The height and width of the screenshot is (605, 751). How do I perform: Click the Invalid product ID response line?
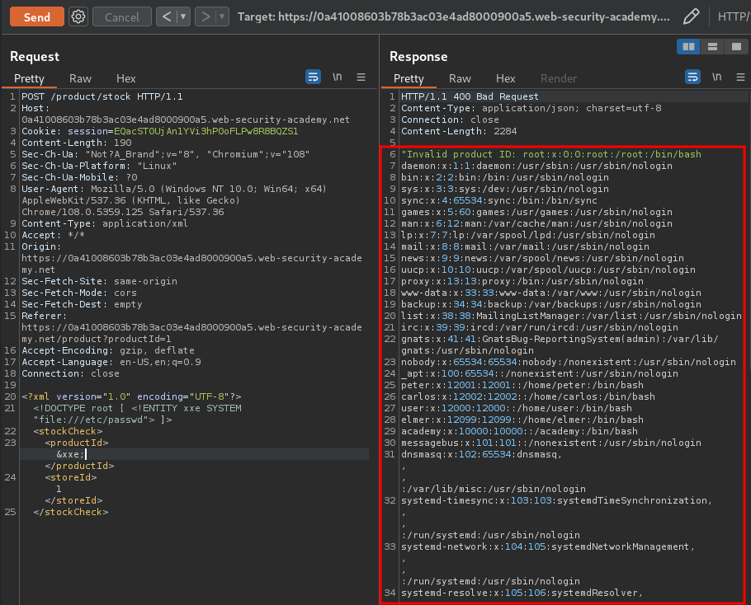coord(551,154)
